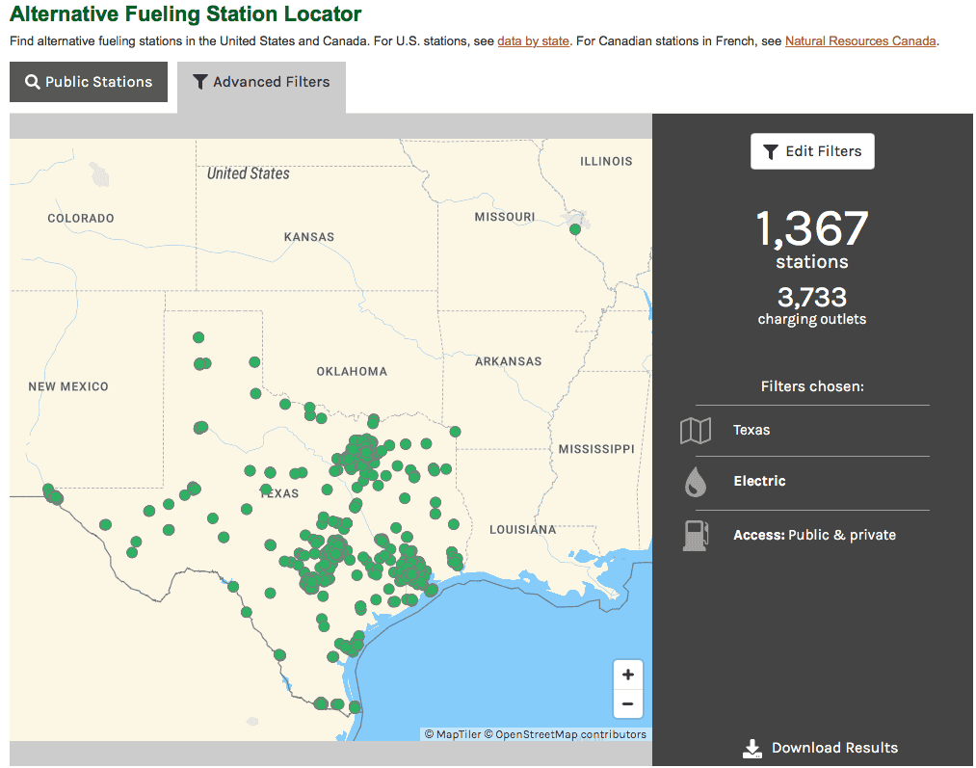Click the LOUISIANA label on the map

click(523, 530)
